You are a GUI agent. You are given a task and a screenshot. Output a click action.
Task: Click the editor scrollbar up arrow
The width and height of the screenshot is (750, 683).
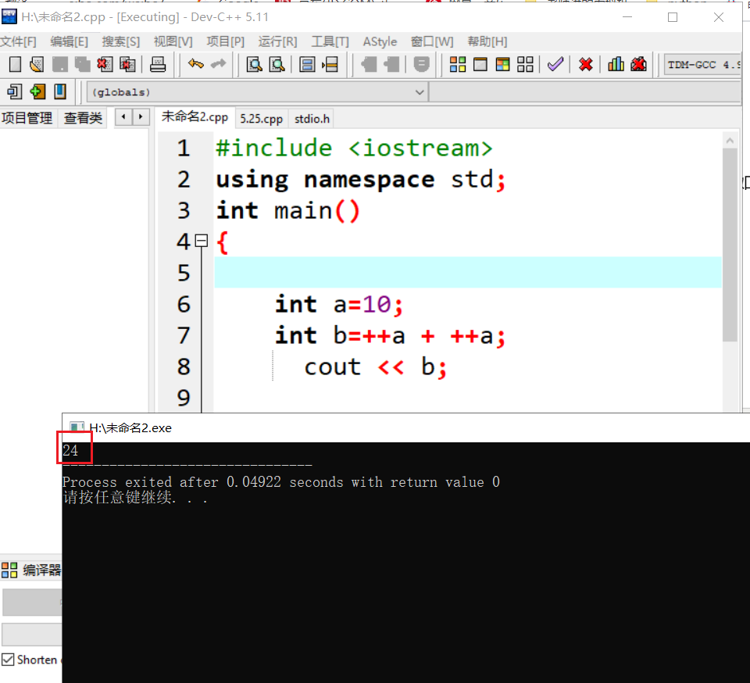(x=730, y=141)
